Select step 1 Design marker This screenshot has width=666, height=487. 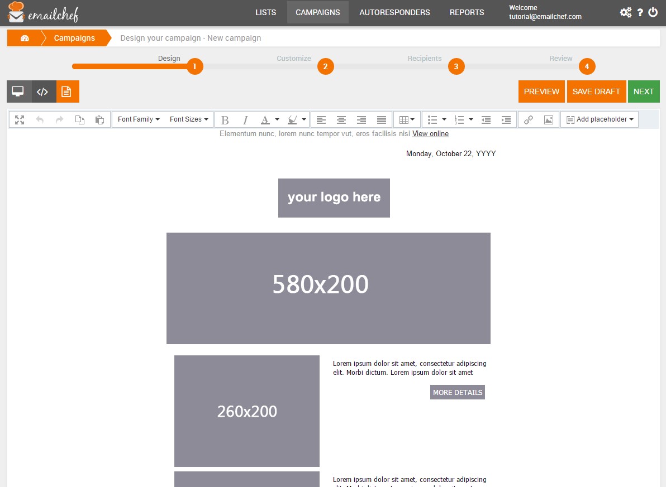[x=194, y=66]
